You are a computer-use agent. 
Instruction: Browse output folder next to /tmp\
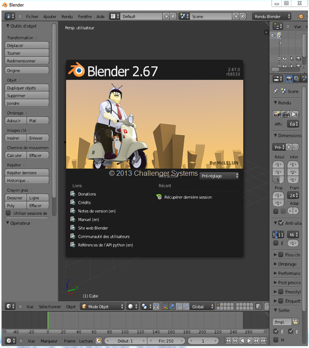pos(295,322)
